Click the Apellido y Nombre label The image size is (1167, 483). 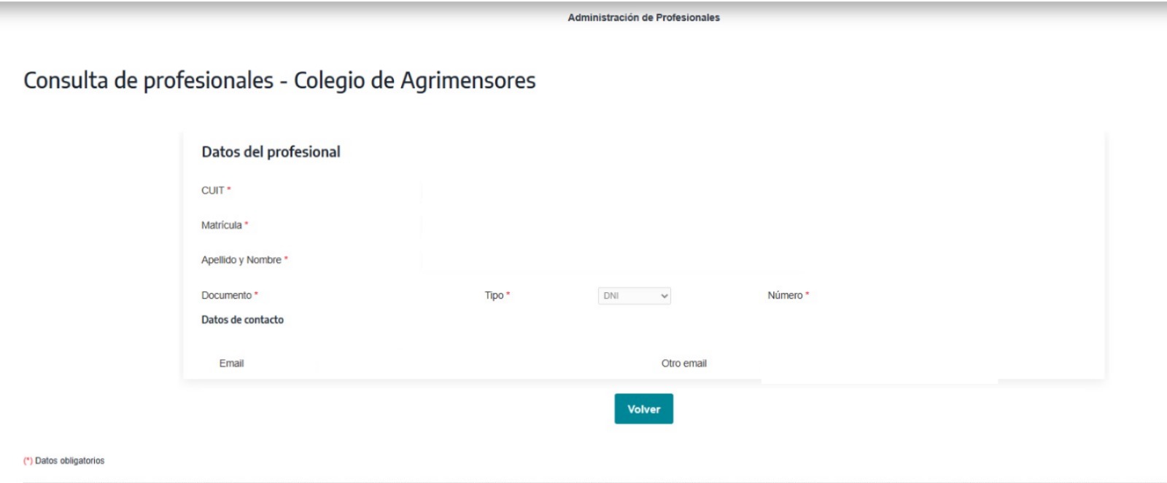click(241, 260)
